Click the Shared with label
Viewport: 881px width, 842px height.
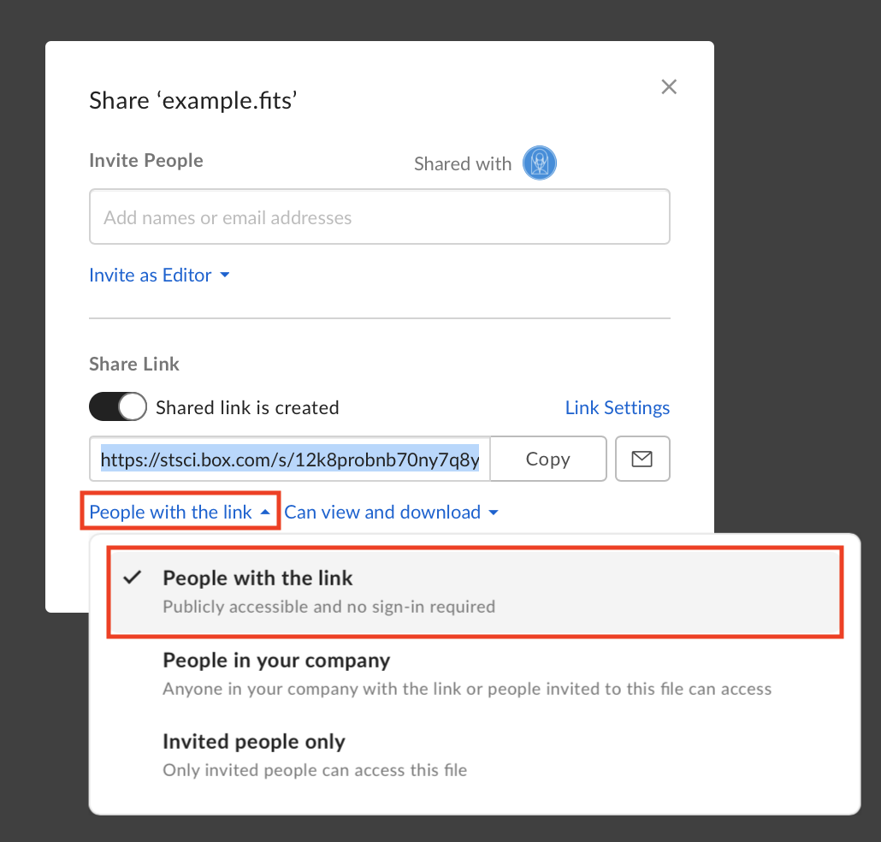(463, 163)
